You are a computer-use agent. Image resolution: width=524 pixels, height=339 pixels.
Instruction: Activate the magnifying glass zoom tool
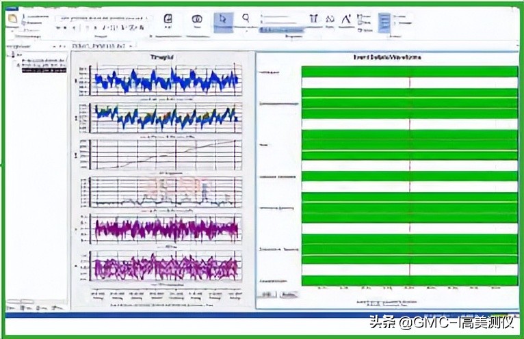(x=246, y=18)
